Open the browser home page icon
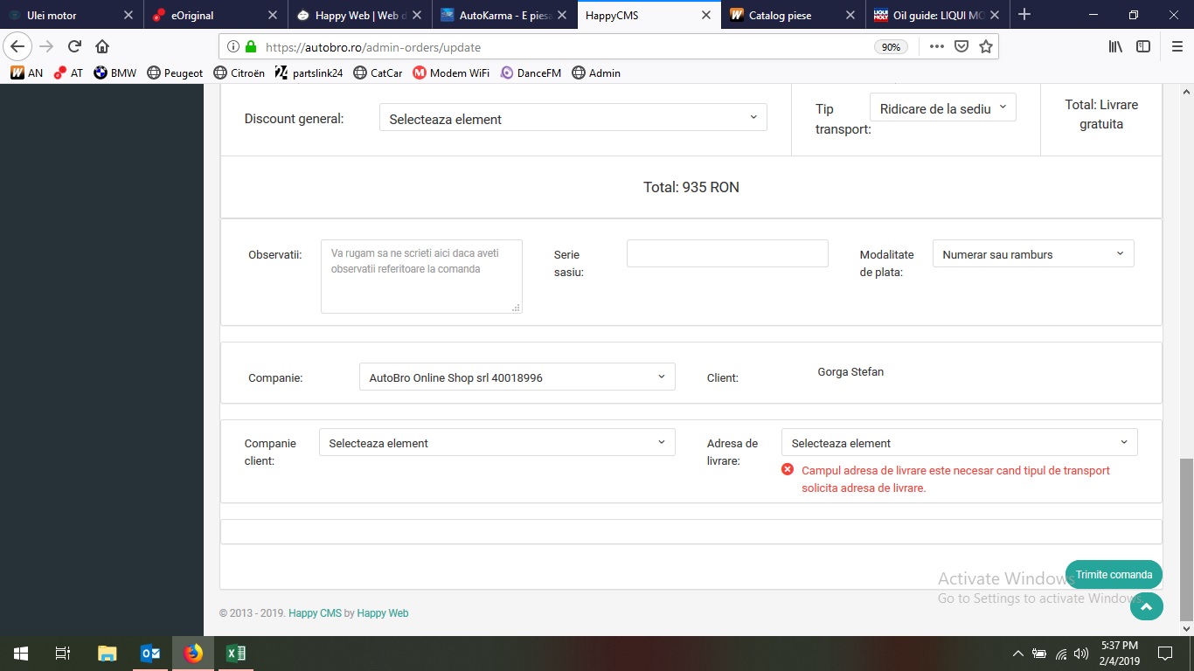Image resolution: width=1194 pixels, height=671 pixels. [x=102, y=46]
